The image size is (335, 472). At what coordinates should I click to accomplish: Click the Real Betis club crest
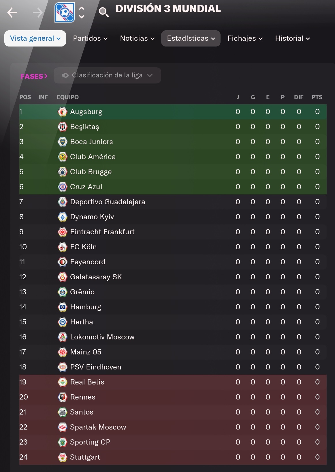(62, 382)
